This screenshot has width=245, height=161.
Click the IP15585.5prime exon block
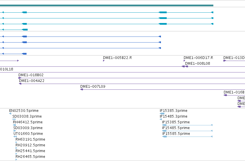(164, 137)
